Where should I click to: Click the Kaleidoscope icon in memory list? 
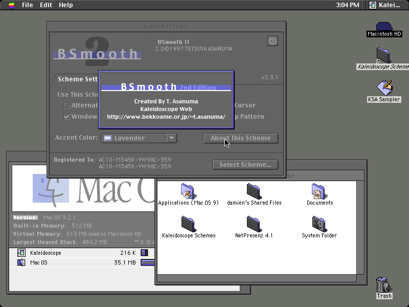[21, 253]
